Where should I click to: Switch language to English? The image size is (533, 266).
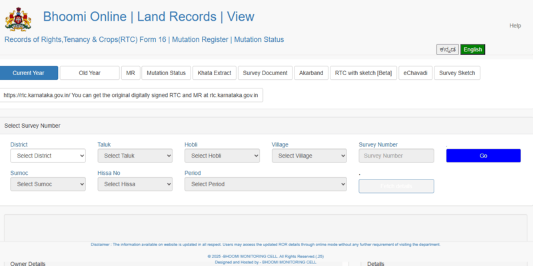click(472, 49)
